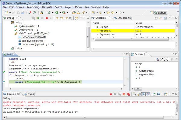
Task: Click the Debug bug icon in main toolbar
Action: point(49,13)
